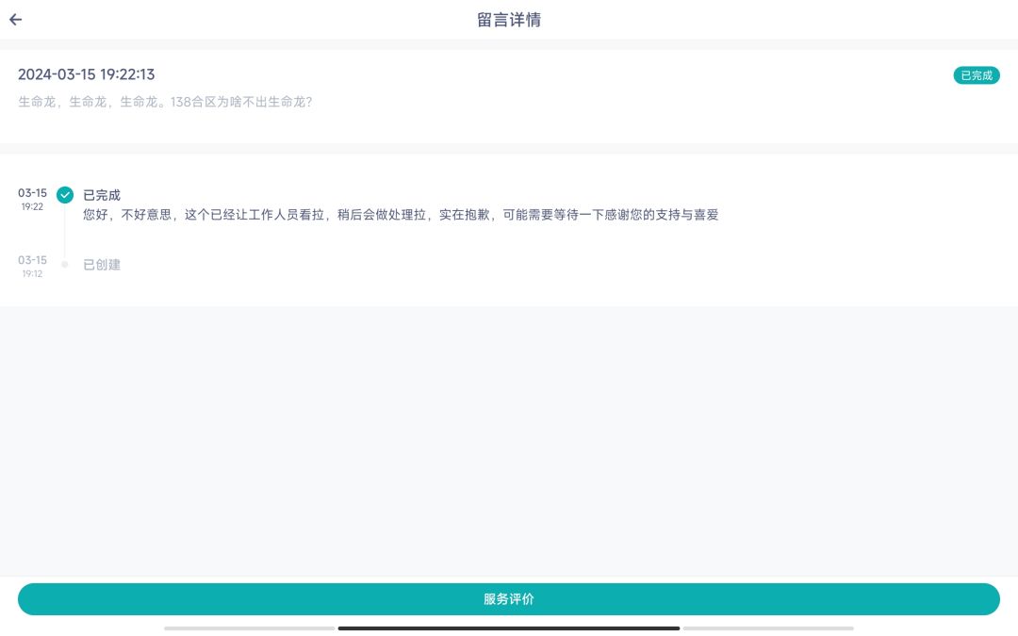Go back using the left arrow icon

[x=16, y=20]
